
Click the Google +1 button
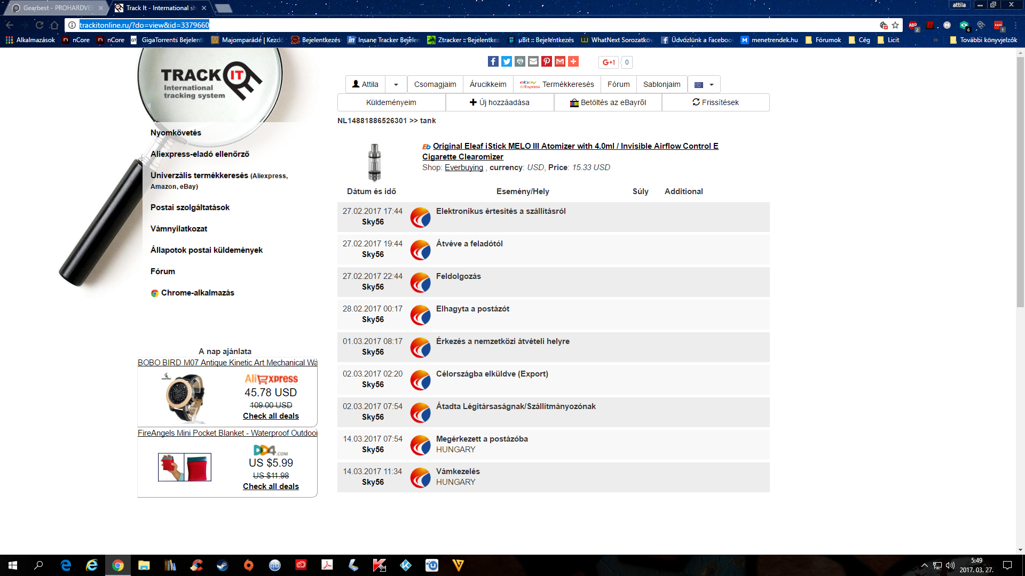click(609, 62)
